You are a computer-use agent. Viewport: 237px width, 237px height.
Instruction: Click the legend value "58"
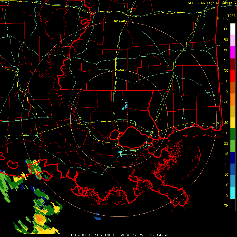point(226,50)
